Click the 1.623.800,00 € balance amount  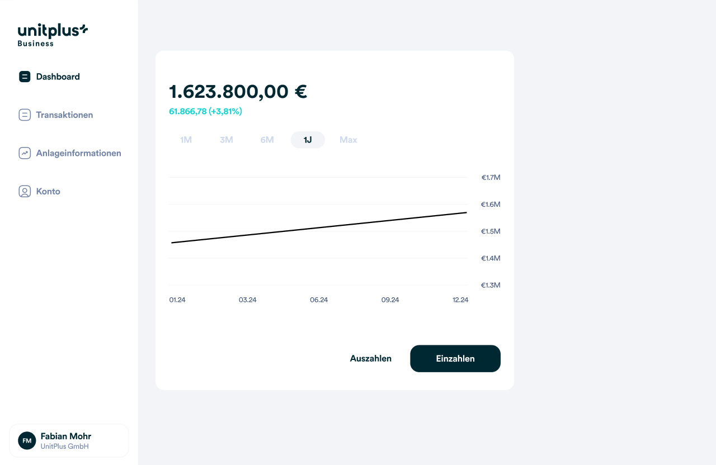pos(238,91)
